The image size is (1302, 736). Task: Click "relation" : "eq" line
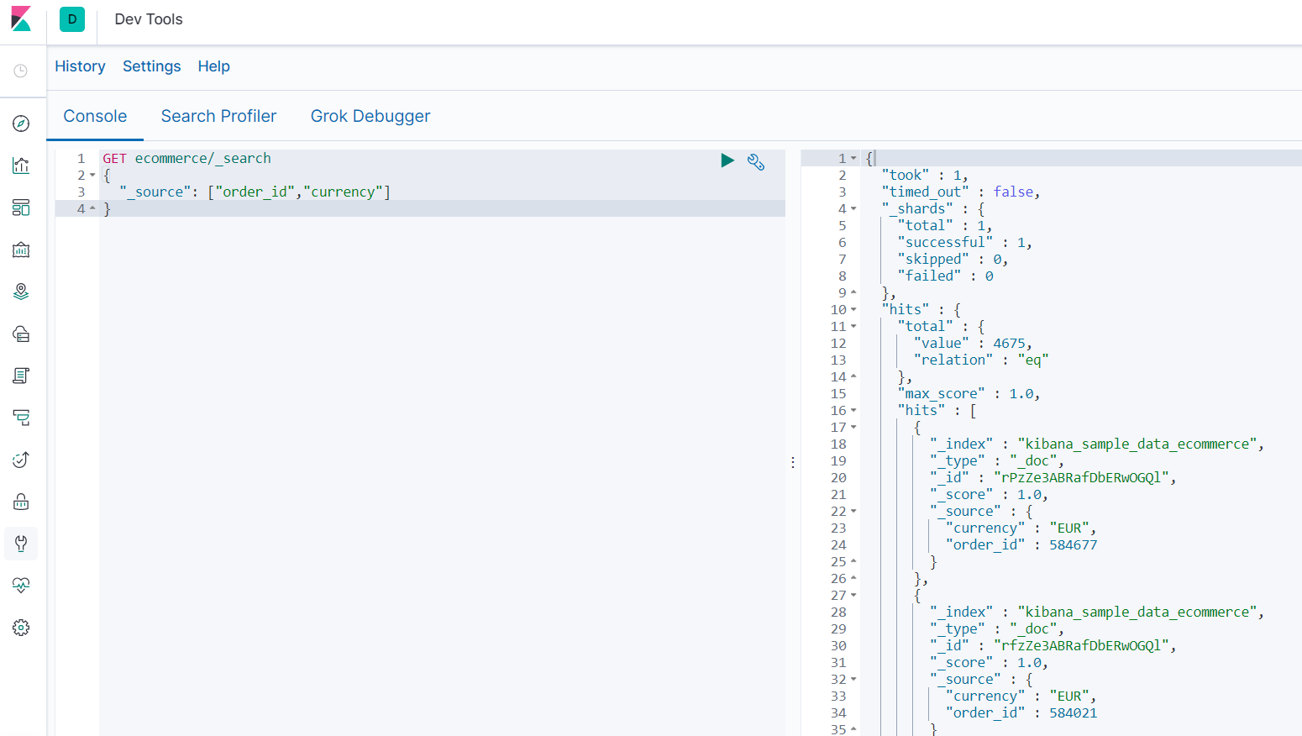pyautogui.click(x=981, y=360)
